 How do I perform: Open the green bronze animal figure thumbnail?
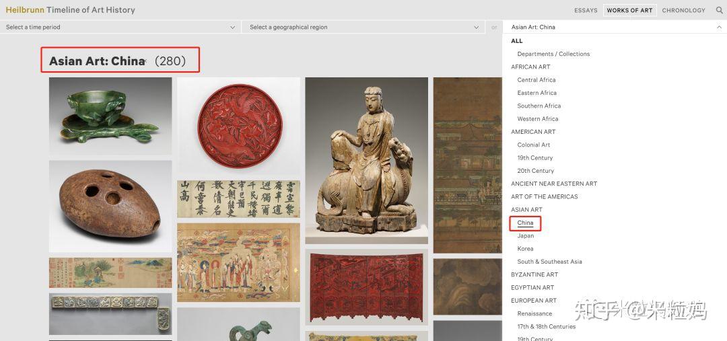pyautogui.click(x=238, y=324)
